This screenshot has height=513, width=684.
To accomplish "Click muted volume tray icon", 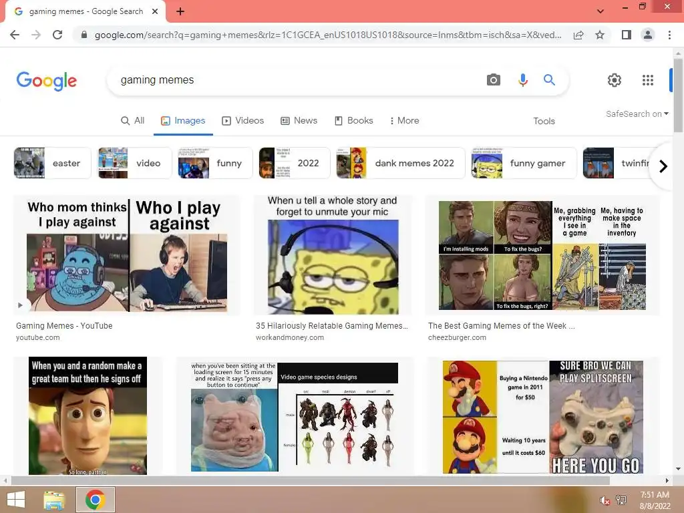I will pyautogui.click(x=605, y=500).
